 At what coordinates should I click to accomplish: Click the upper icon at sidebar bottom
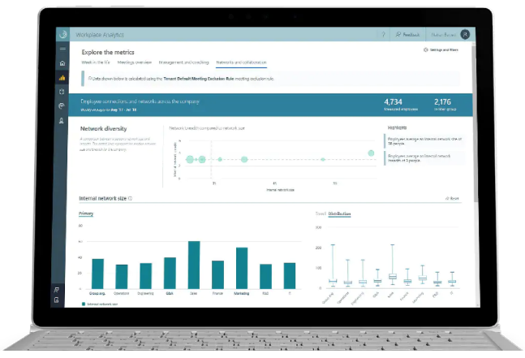(57, 290)
